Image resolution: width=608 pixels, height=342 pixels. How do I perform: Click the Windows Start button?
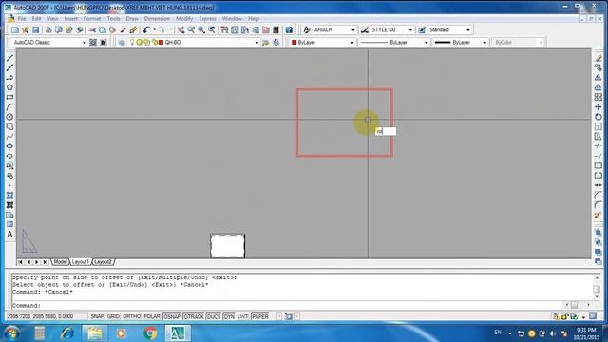pyautogui.click(x=11, y=333)
